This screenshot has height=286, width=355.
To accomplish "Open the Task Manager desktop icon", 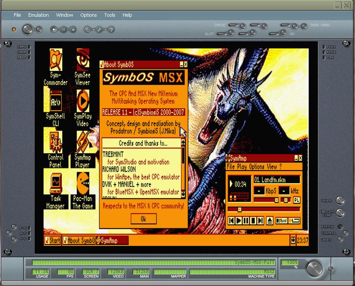I will [56, 190].
